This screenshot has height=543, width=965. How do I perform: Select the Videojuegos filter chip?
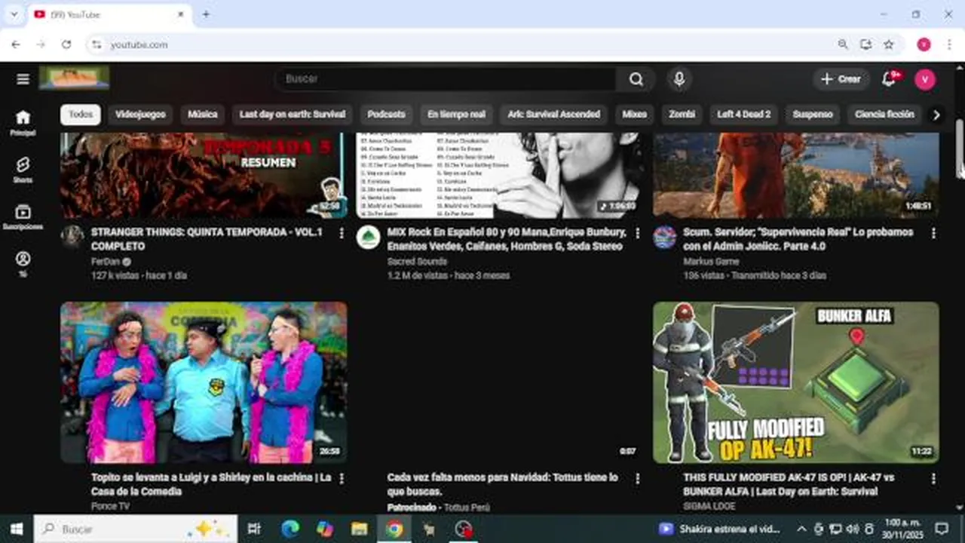(140, 115)
